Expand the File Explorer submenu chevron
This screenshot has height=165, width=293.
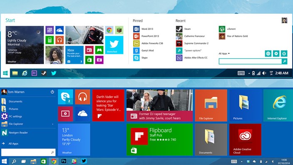pyautogui.click(x=52, y=124)
